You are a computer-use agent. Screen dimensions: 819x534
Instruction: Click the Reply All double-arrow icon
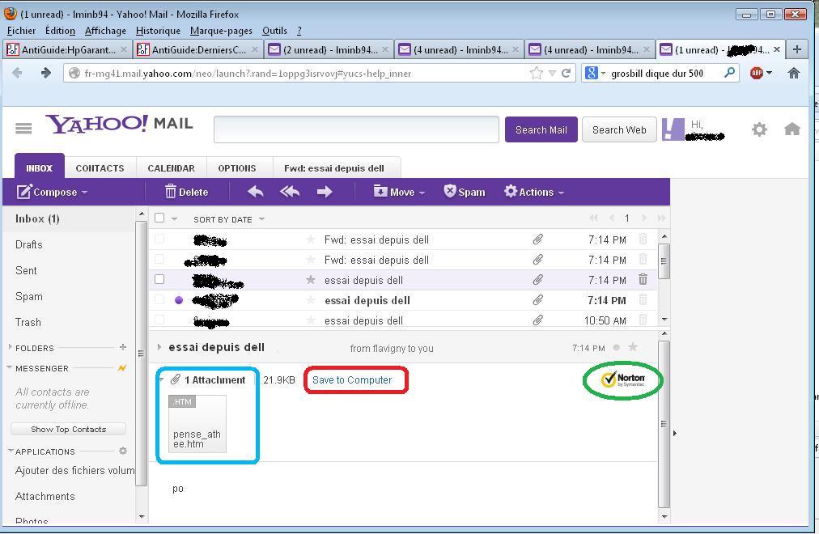pyautogui.click(x=290, y=192)
